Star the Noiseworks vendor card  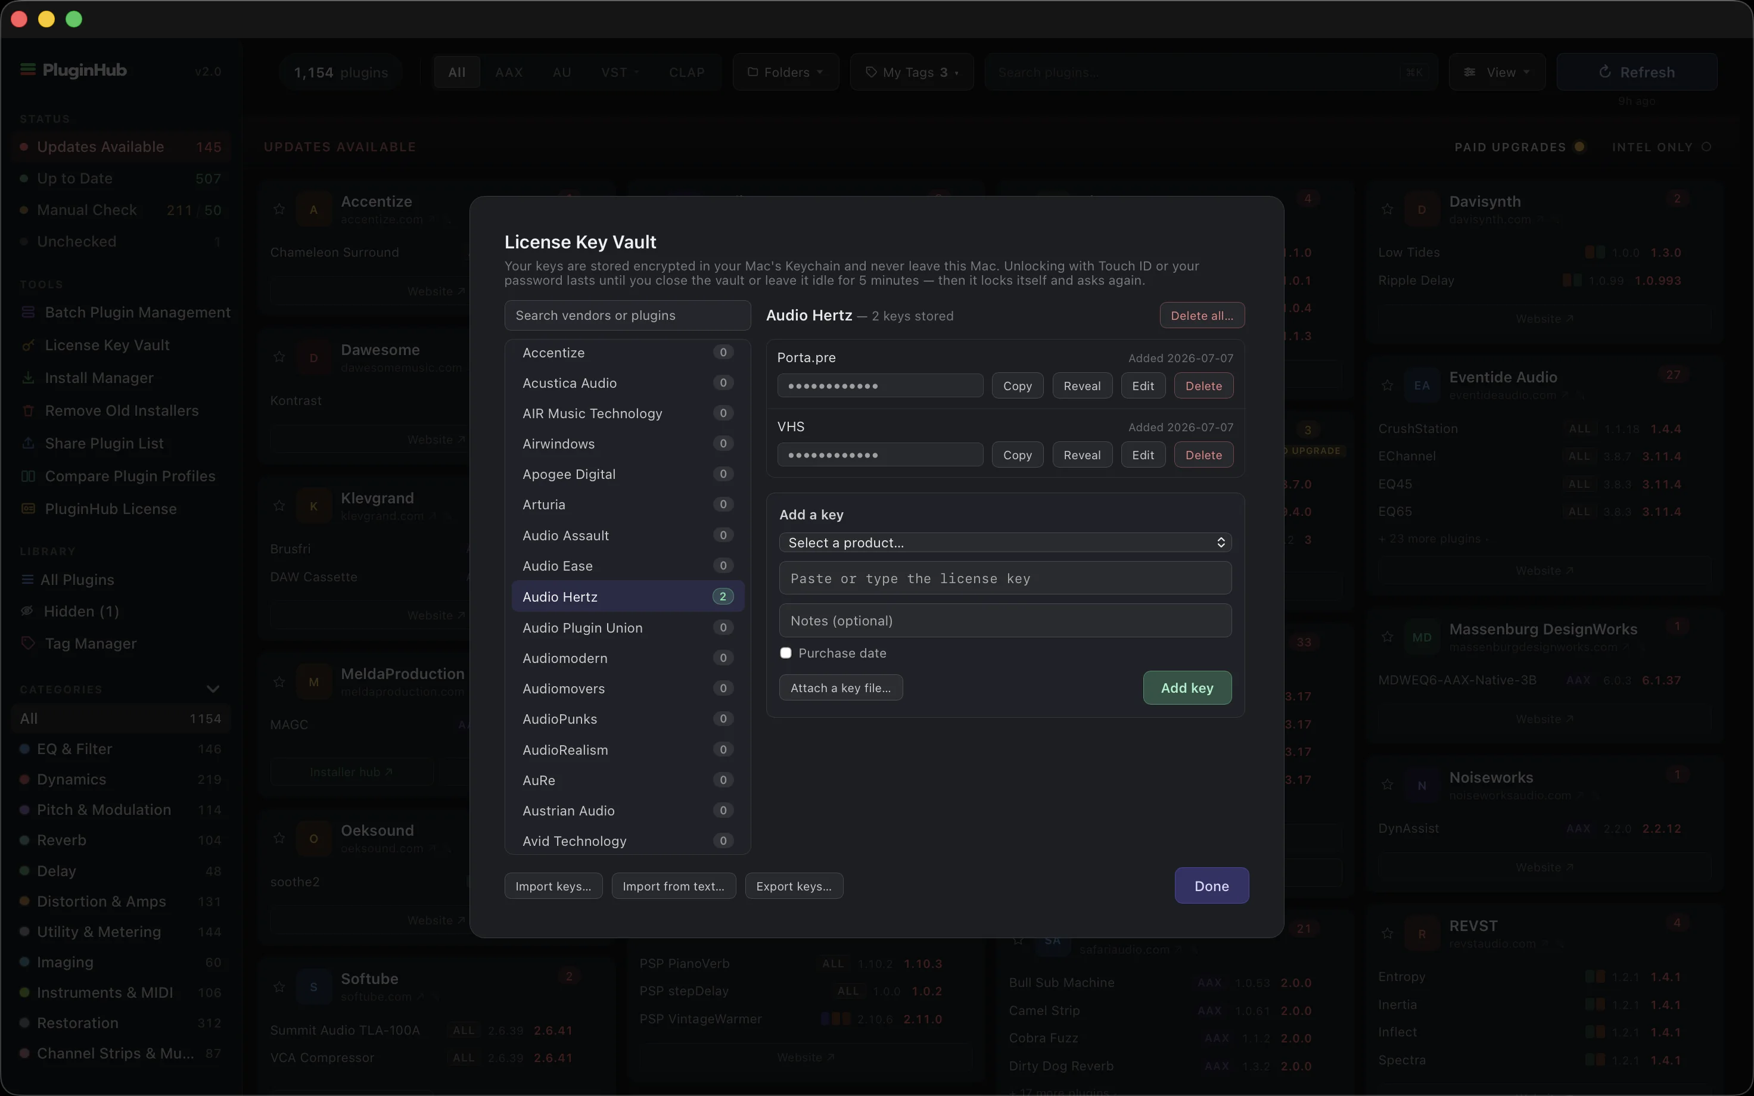pos(1387,785)
